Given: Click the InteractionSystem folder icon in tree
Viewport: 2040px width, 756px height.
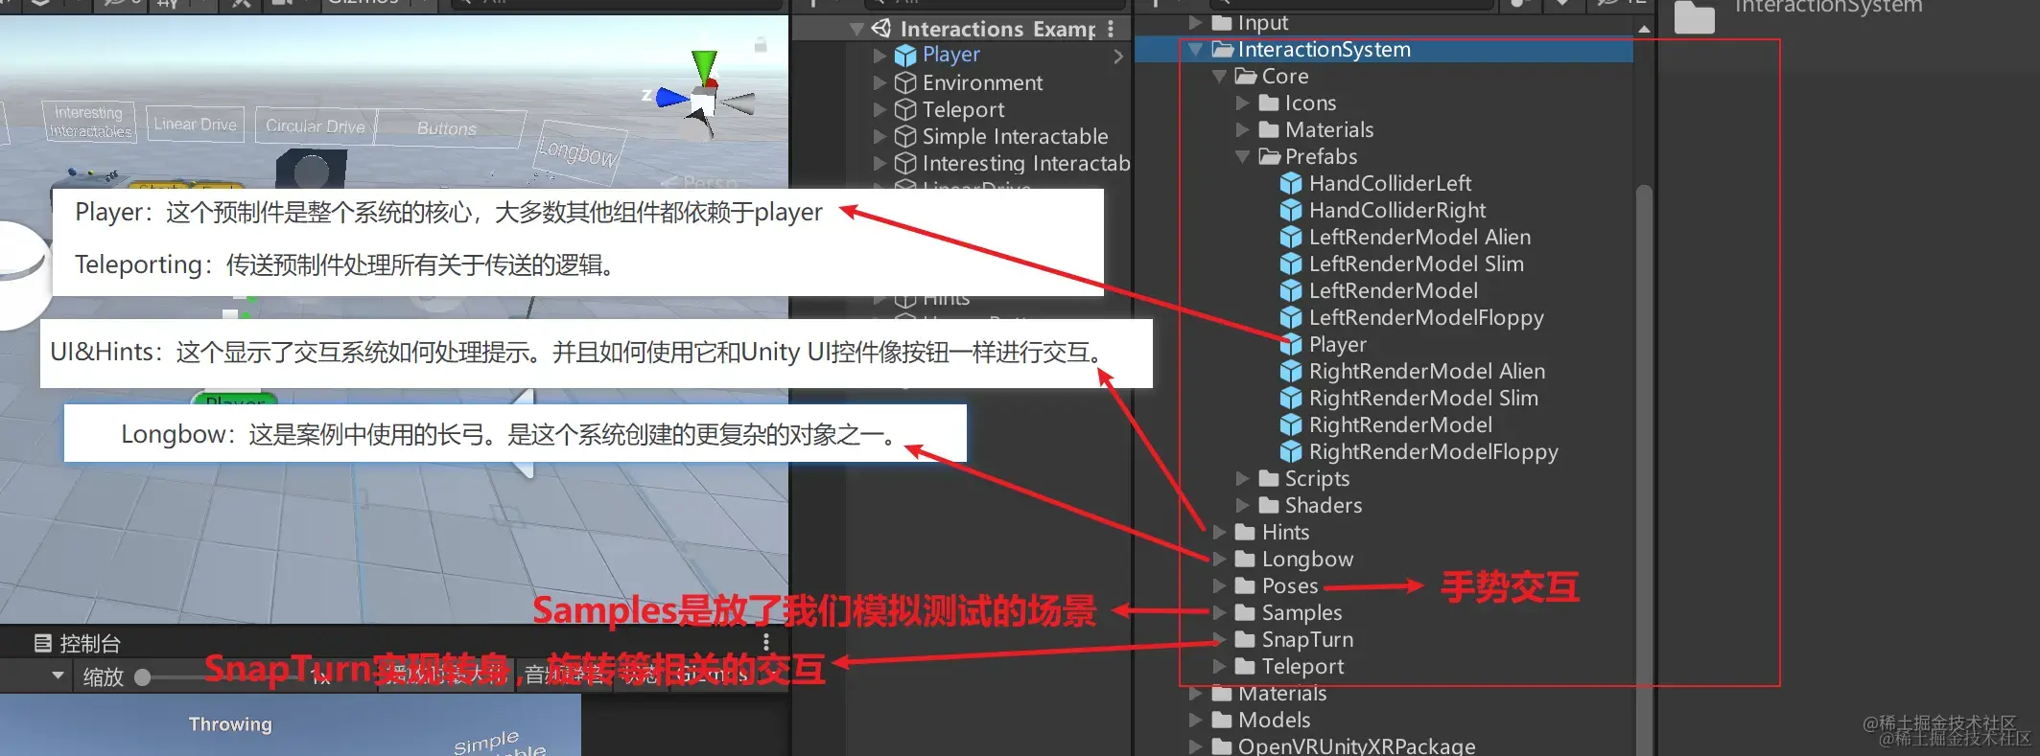Looking at the screenshot, I should pyautogui.click(x=1223, y=49).
